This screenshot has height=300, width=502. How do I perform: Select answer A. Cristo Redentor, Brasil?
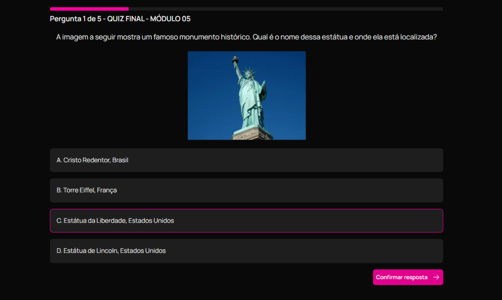pyautogui.click(x=246, y=160)
